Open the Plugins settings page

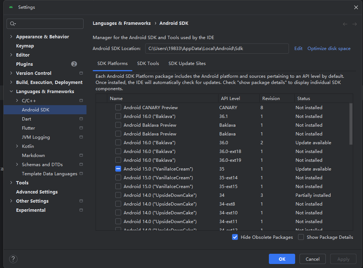coord(24,64)
